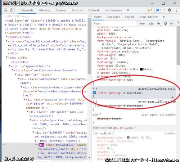Uncheck the akiraClient letter-spacing checkbox

[x=94, y=93]
